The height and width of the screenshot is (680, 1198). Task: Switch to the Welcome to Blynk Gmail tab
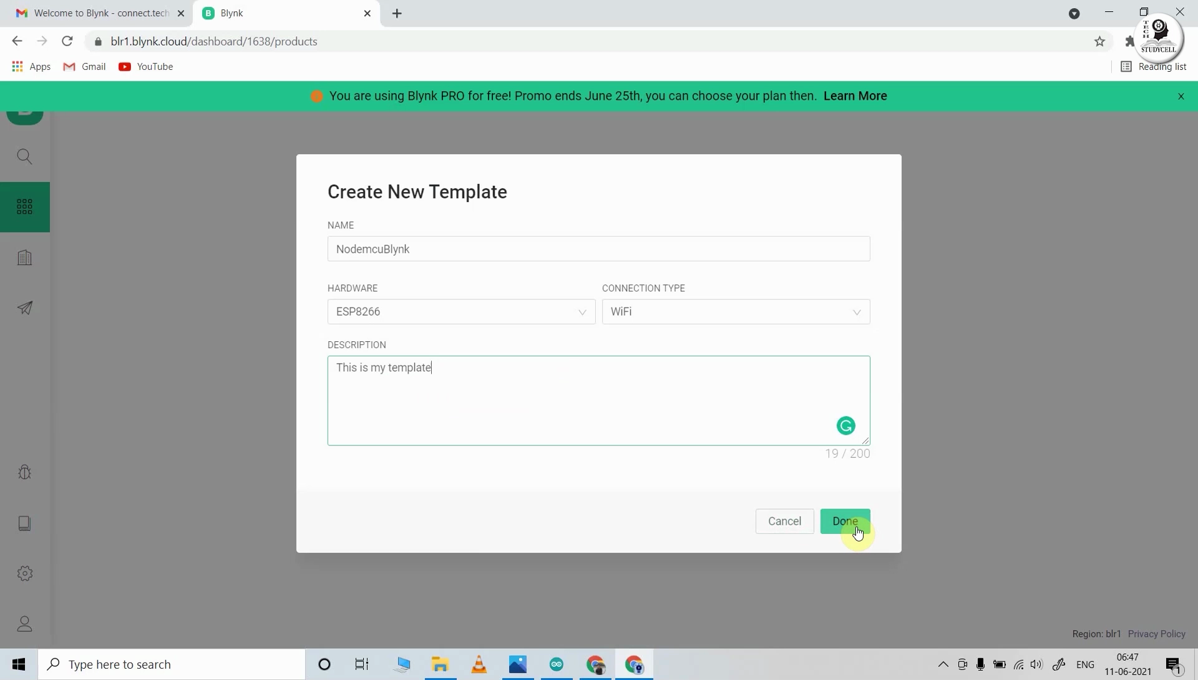97,13
